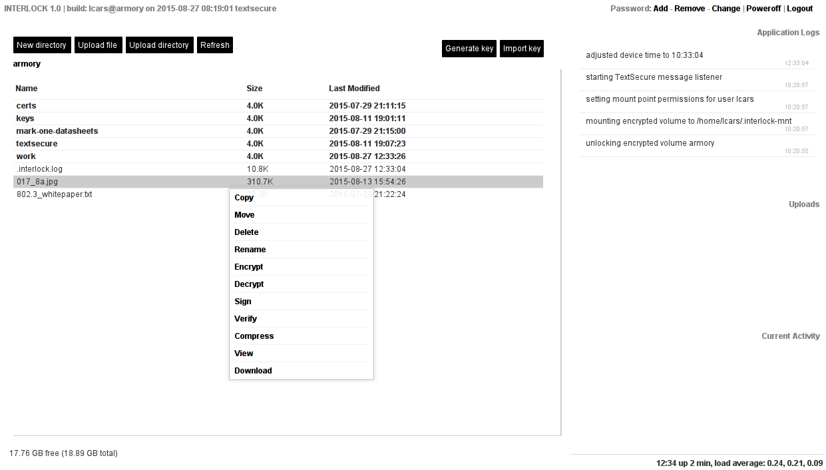Select Move from the context menu
This screenshot has height=470, width=826.
coord(244,214)
